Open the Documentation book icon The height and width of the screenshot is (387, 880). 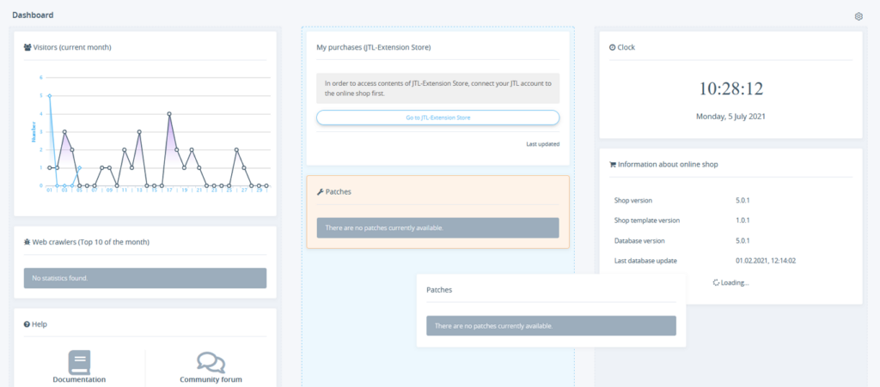point(79,362)
